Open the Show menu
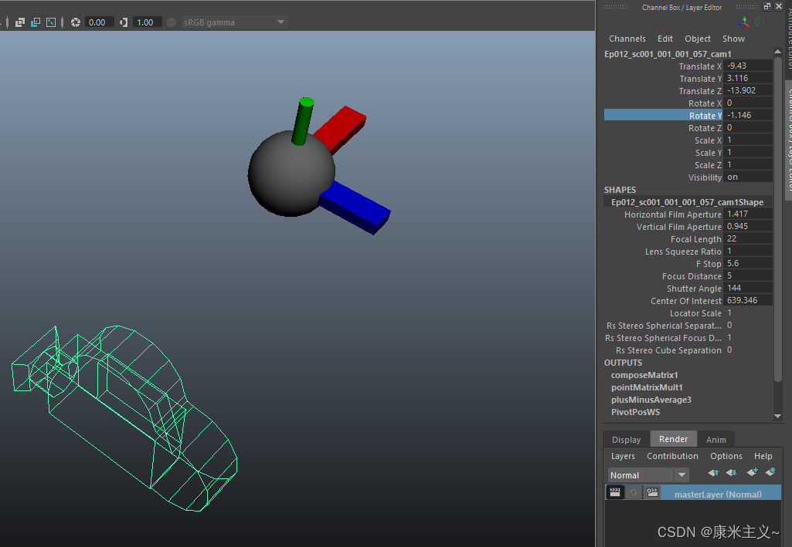 click(733, 39)
